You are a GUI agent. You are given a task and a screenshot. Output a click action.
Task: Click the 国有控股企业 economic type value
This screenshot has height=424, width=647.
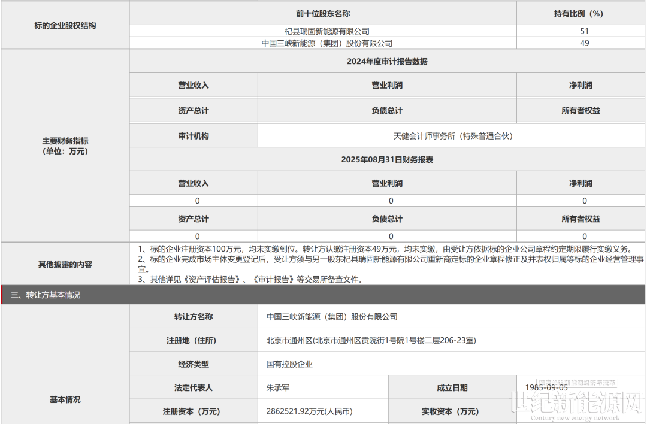coord(289,364)
